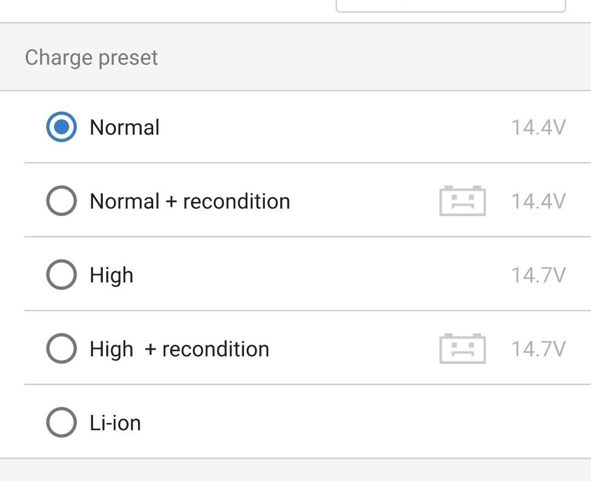The image size is (591, 481).
Task: Click the 14.7V value on the High row
Action: pyautogui.click(x=538, y=275)
